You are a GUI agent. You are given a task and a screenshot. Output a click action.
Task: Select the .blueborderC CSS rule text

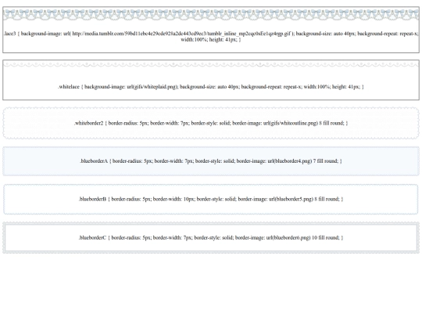click(x=211, y=238)
